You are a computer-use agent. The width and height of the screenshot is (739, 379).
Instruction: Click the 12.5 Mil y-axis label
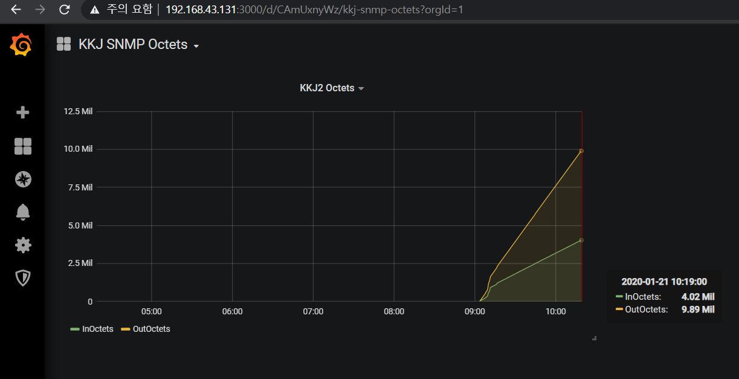pos(78,111)
